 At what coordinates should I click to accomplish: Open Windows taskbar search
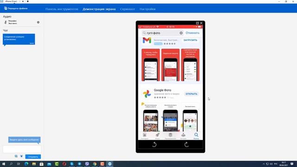click(11, 164)
